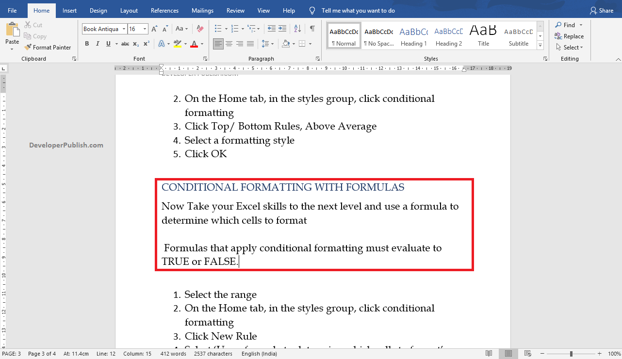Switch to the Insert ribbon tab

click(x=69, y=10)
